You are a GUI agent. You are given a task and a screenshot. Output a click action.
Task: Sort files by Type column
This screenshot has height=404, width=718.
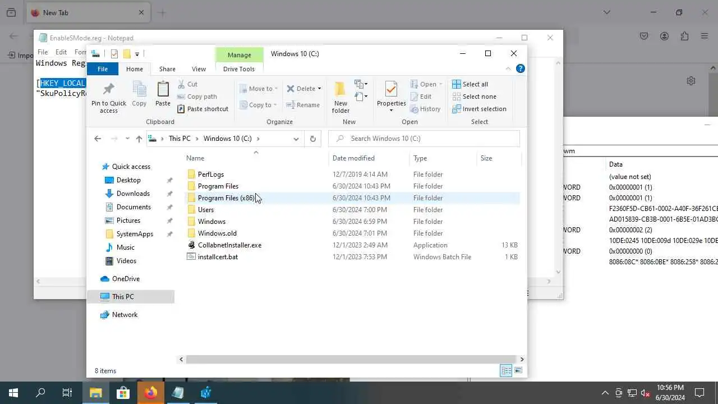click(420, 158)
